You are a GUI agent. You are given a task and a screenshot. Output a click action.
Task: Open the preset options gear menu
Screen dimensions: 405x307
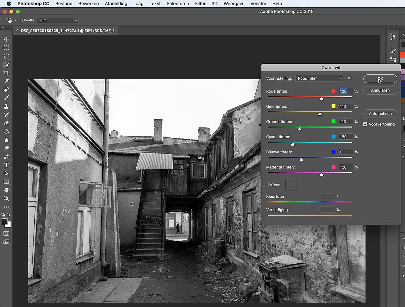point(349,78)
